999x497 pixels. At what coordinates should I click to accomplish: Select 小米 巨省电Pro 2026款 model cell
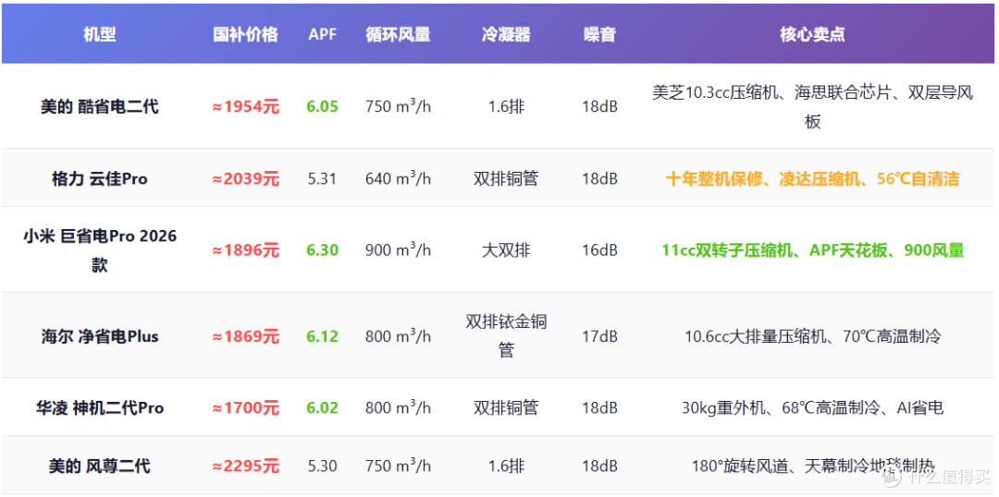pyautogui.click(x=99, y=249)
